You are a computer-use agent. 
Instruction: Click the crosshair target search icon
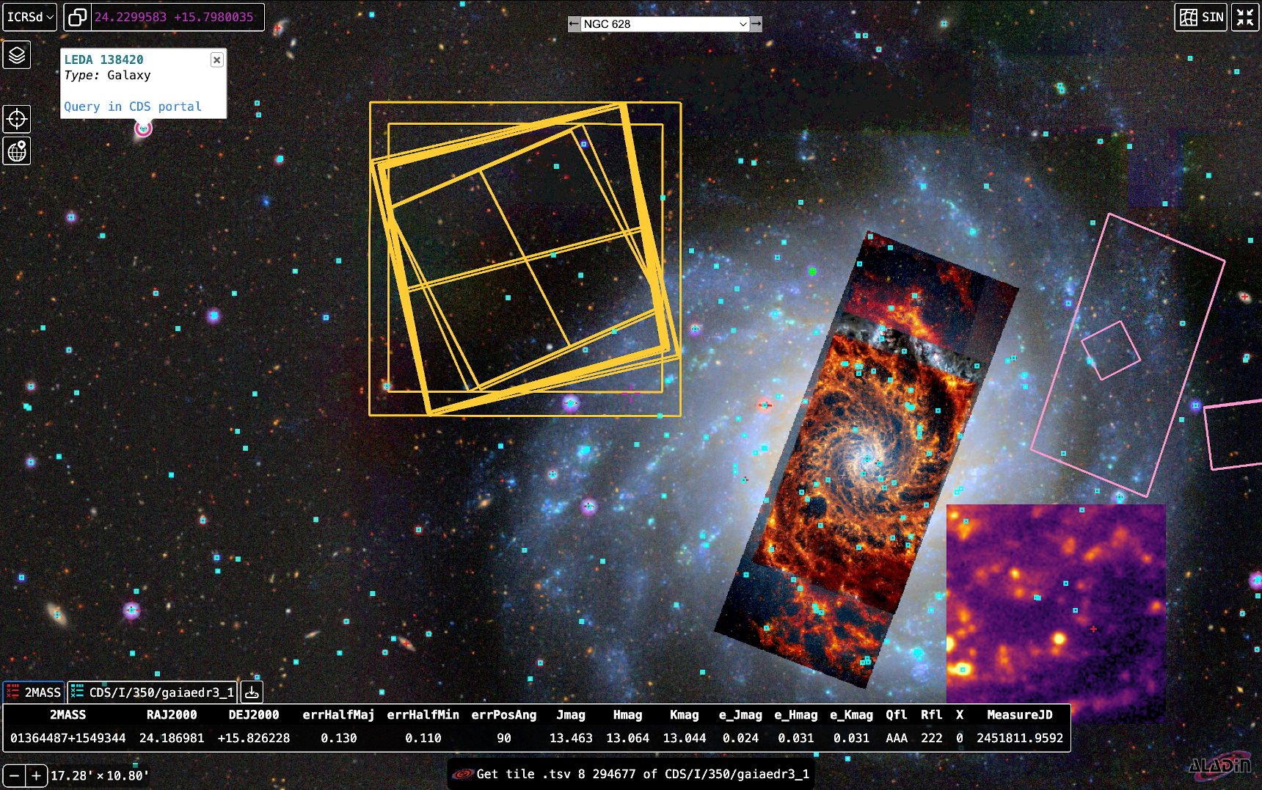17,119
